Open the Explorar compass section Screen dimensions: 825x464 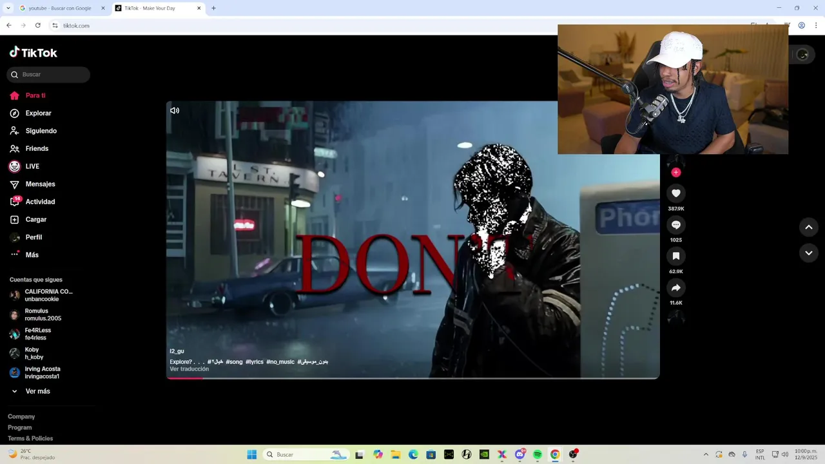click(30, 113)
